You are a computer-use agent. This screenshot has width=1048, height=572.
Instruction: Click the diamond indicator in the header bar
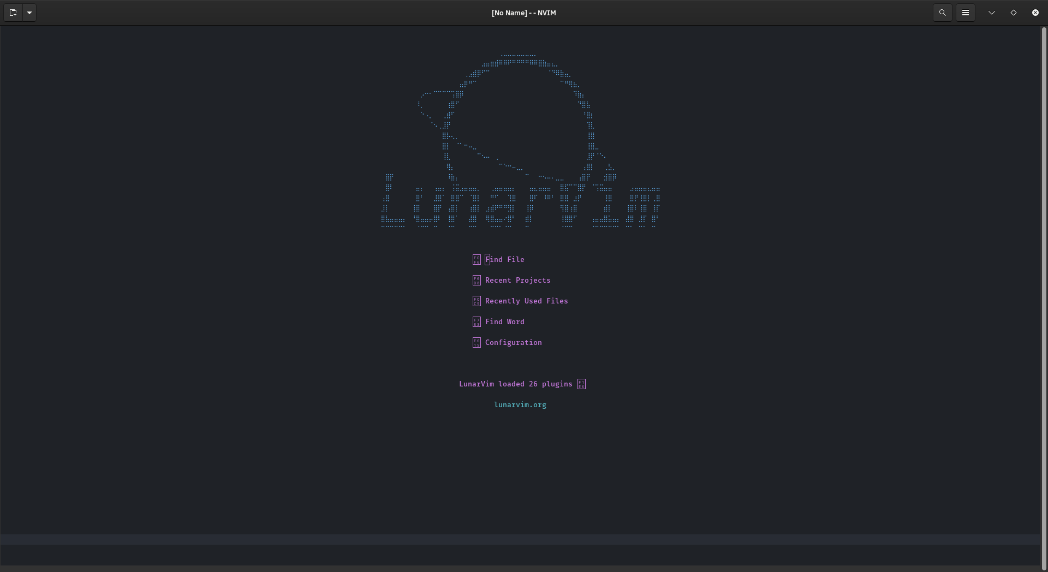[1014, 13]
